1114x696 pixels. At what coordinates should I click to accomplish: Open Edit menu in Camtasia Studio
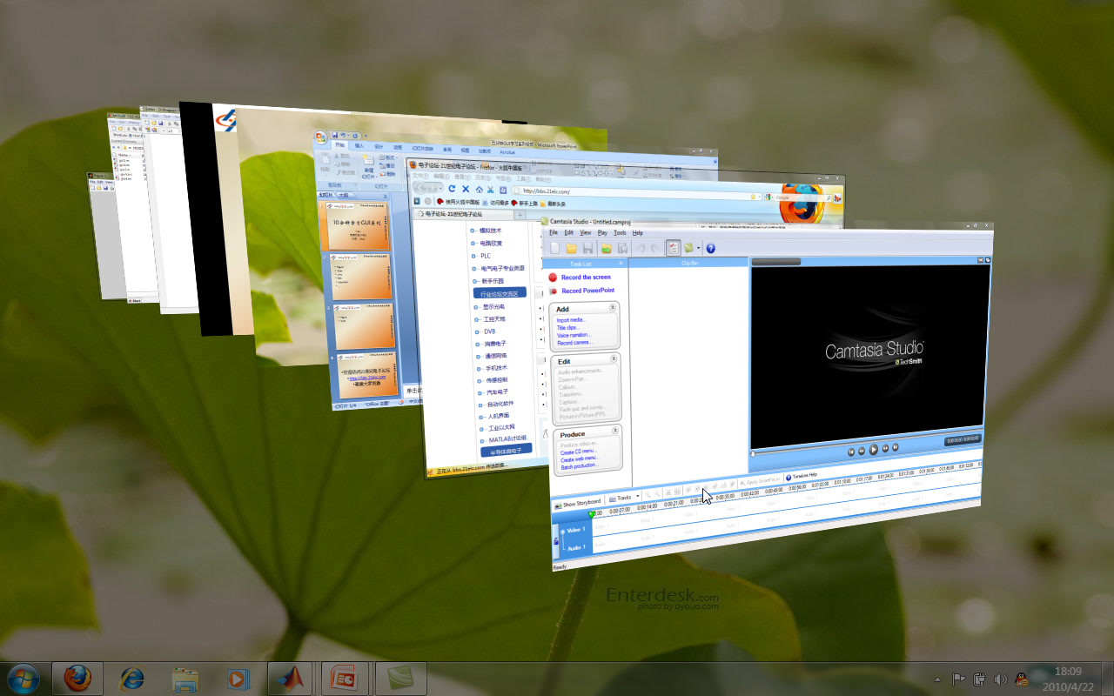pyautogui.click(x=568, y=233)
